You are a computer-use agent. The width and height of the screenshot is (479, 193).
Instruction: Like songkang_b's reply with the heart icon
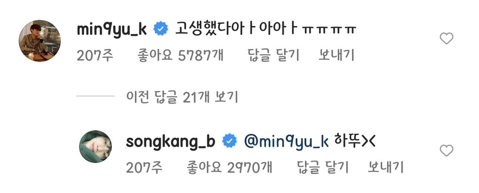(x=446, y=151)
